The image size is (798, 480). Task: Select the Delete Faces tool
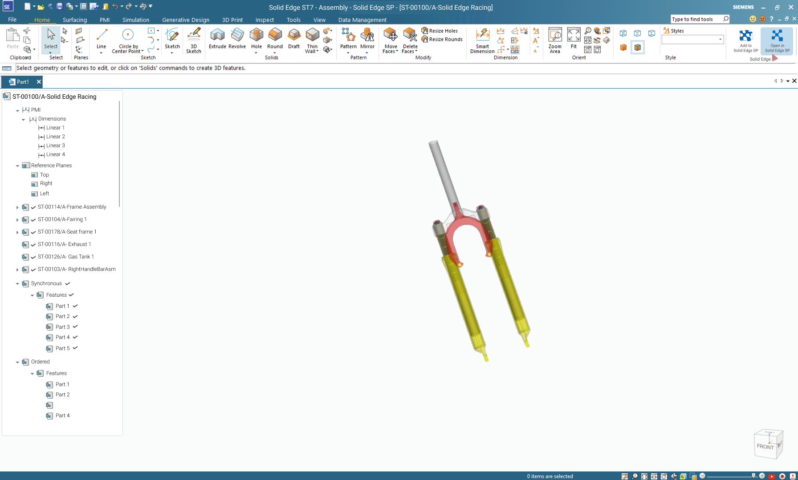click(x=410, y=40)
